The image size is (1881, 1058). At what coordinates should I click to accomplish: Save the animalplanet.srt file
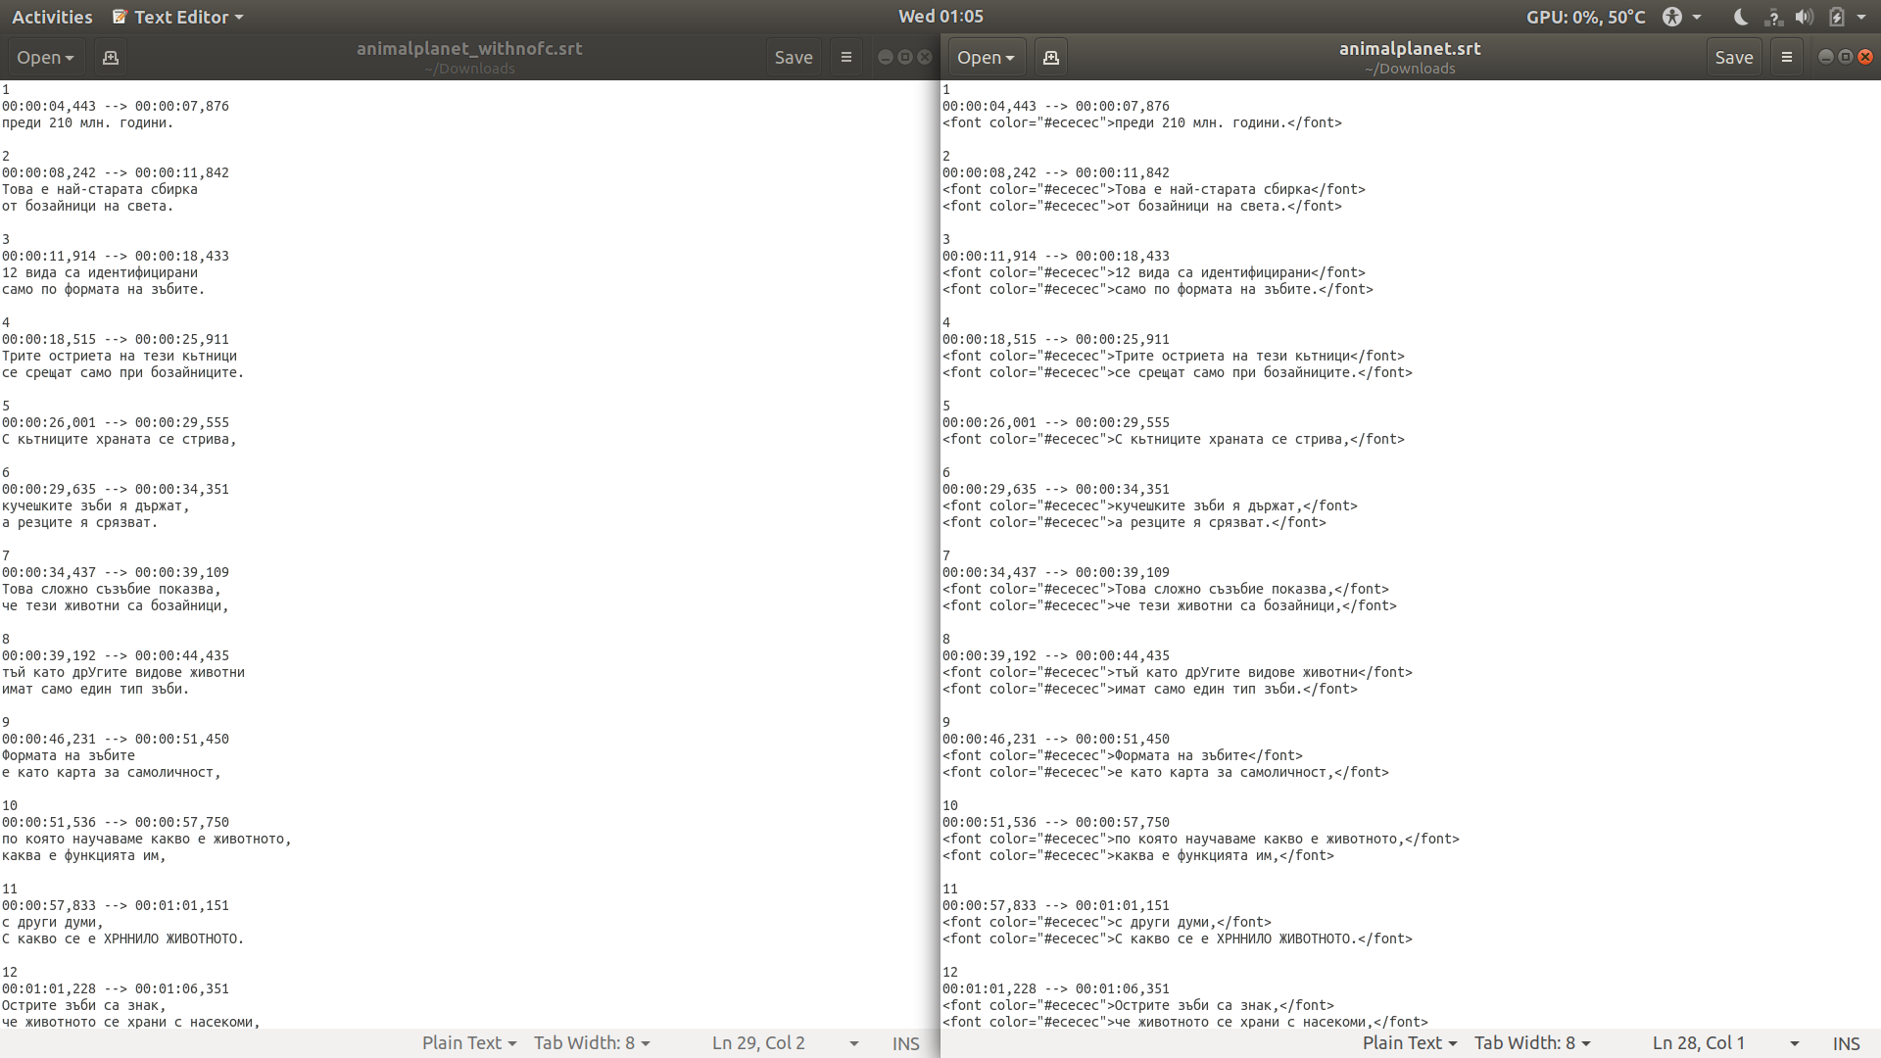(x=1733, y=58)
